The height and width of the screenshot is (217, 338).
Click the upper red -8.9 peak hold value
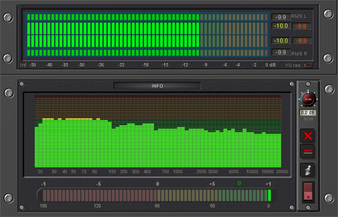[x=301, y=26]
